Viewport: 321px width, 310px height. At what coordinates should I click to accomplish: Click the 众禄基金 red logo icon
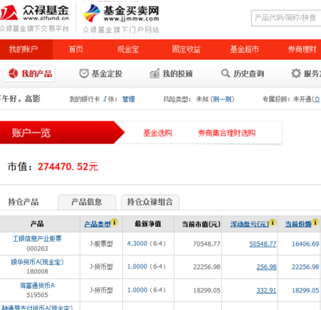coord(9,13)
